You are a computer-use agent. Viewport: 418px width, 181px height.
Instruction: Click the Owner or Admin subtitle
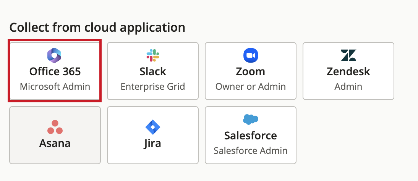point(251,87)
